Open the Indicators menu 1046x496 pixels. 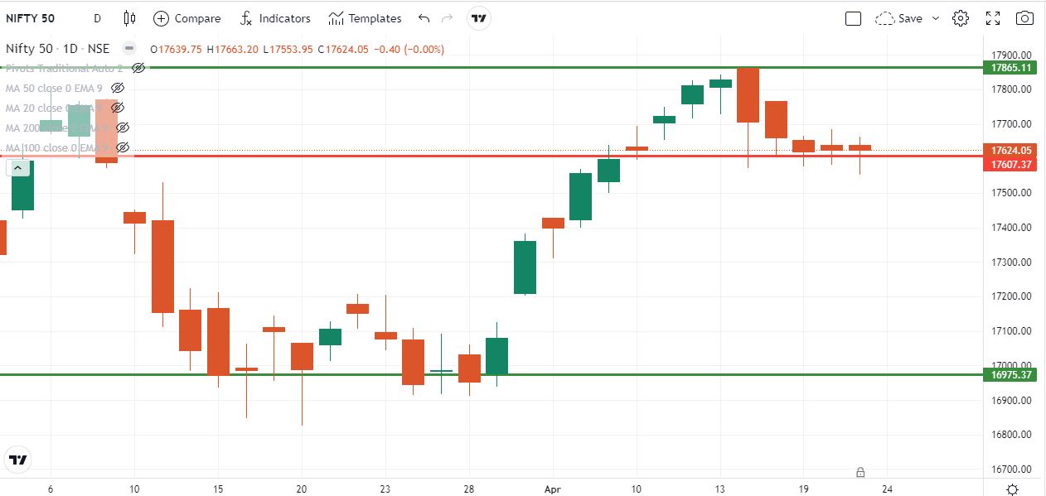pyautogui.click(x=275, y=18)
